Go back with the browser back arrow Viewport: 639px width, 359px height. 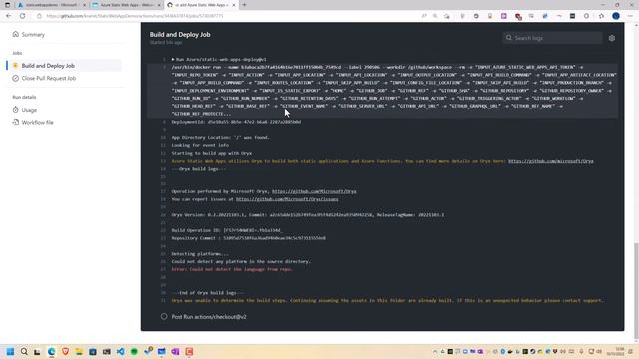point(9,16)
